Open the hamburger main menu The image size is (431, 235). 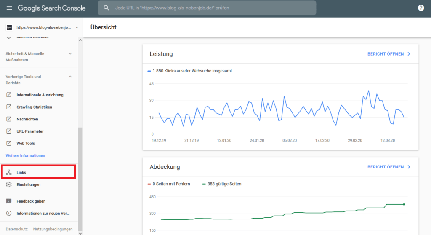click(x=9, y=8)
